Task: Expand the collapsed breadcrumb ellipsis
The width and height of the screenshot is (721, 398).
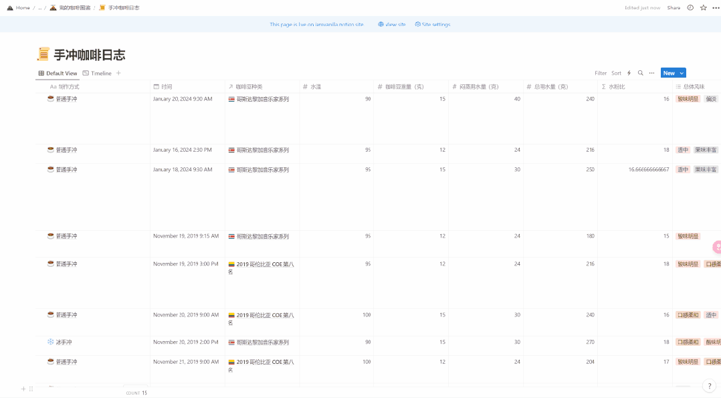Action: (x=40, y=8)
